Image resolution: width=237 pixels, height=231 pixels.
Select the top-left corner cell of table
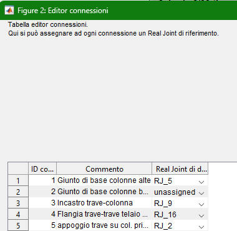point(18,169)
